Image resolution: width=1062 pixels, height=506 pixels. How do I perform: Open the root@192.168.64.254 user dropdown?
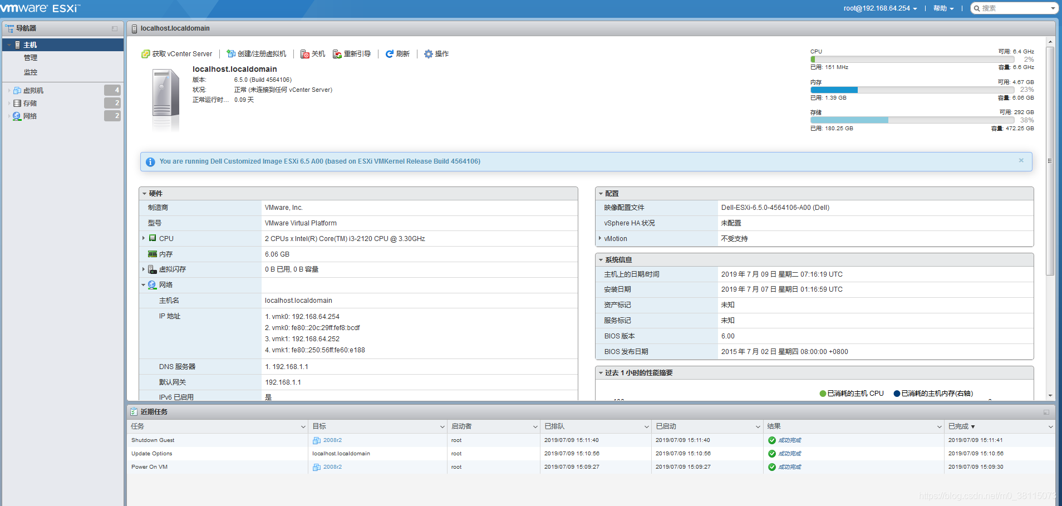(x=880, y=8)
